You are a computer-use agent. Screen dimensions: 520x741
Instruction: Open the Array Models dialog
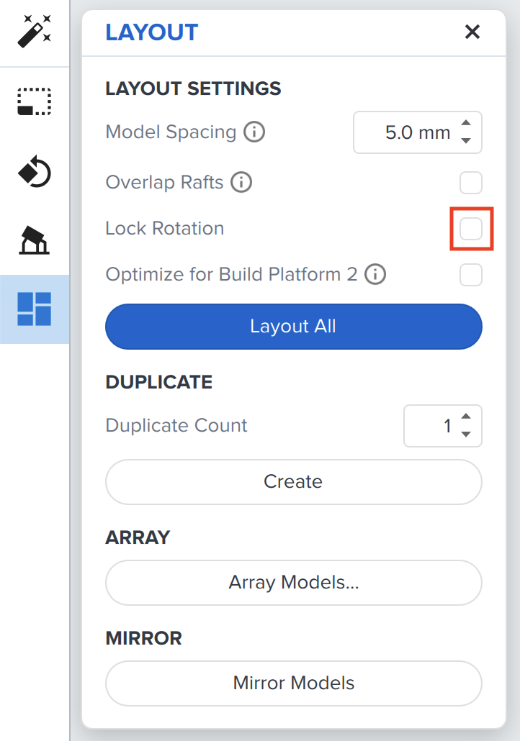pyautogui.click(x=293, y=582)
